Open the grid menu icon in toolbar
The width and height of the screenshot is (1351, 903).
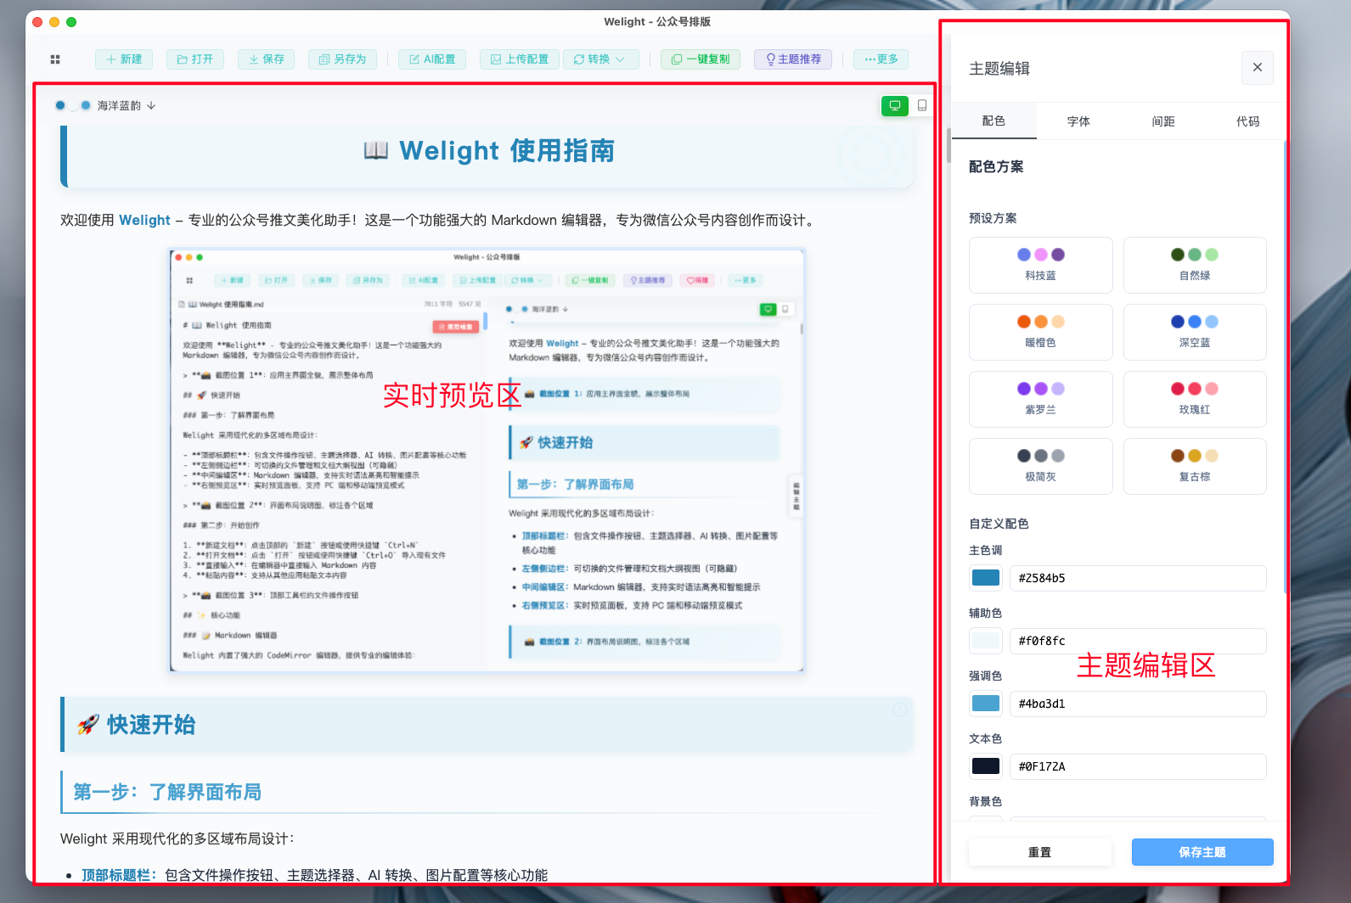(55, 59)
